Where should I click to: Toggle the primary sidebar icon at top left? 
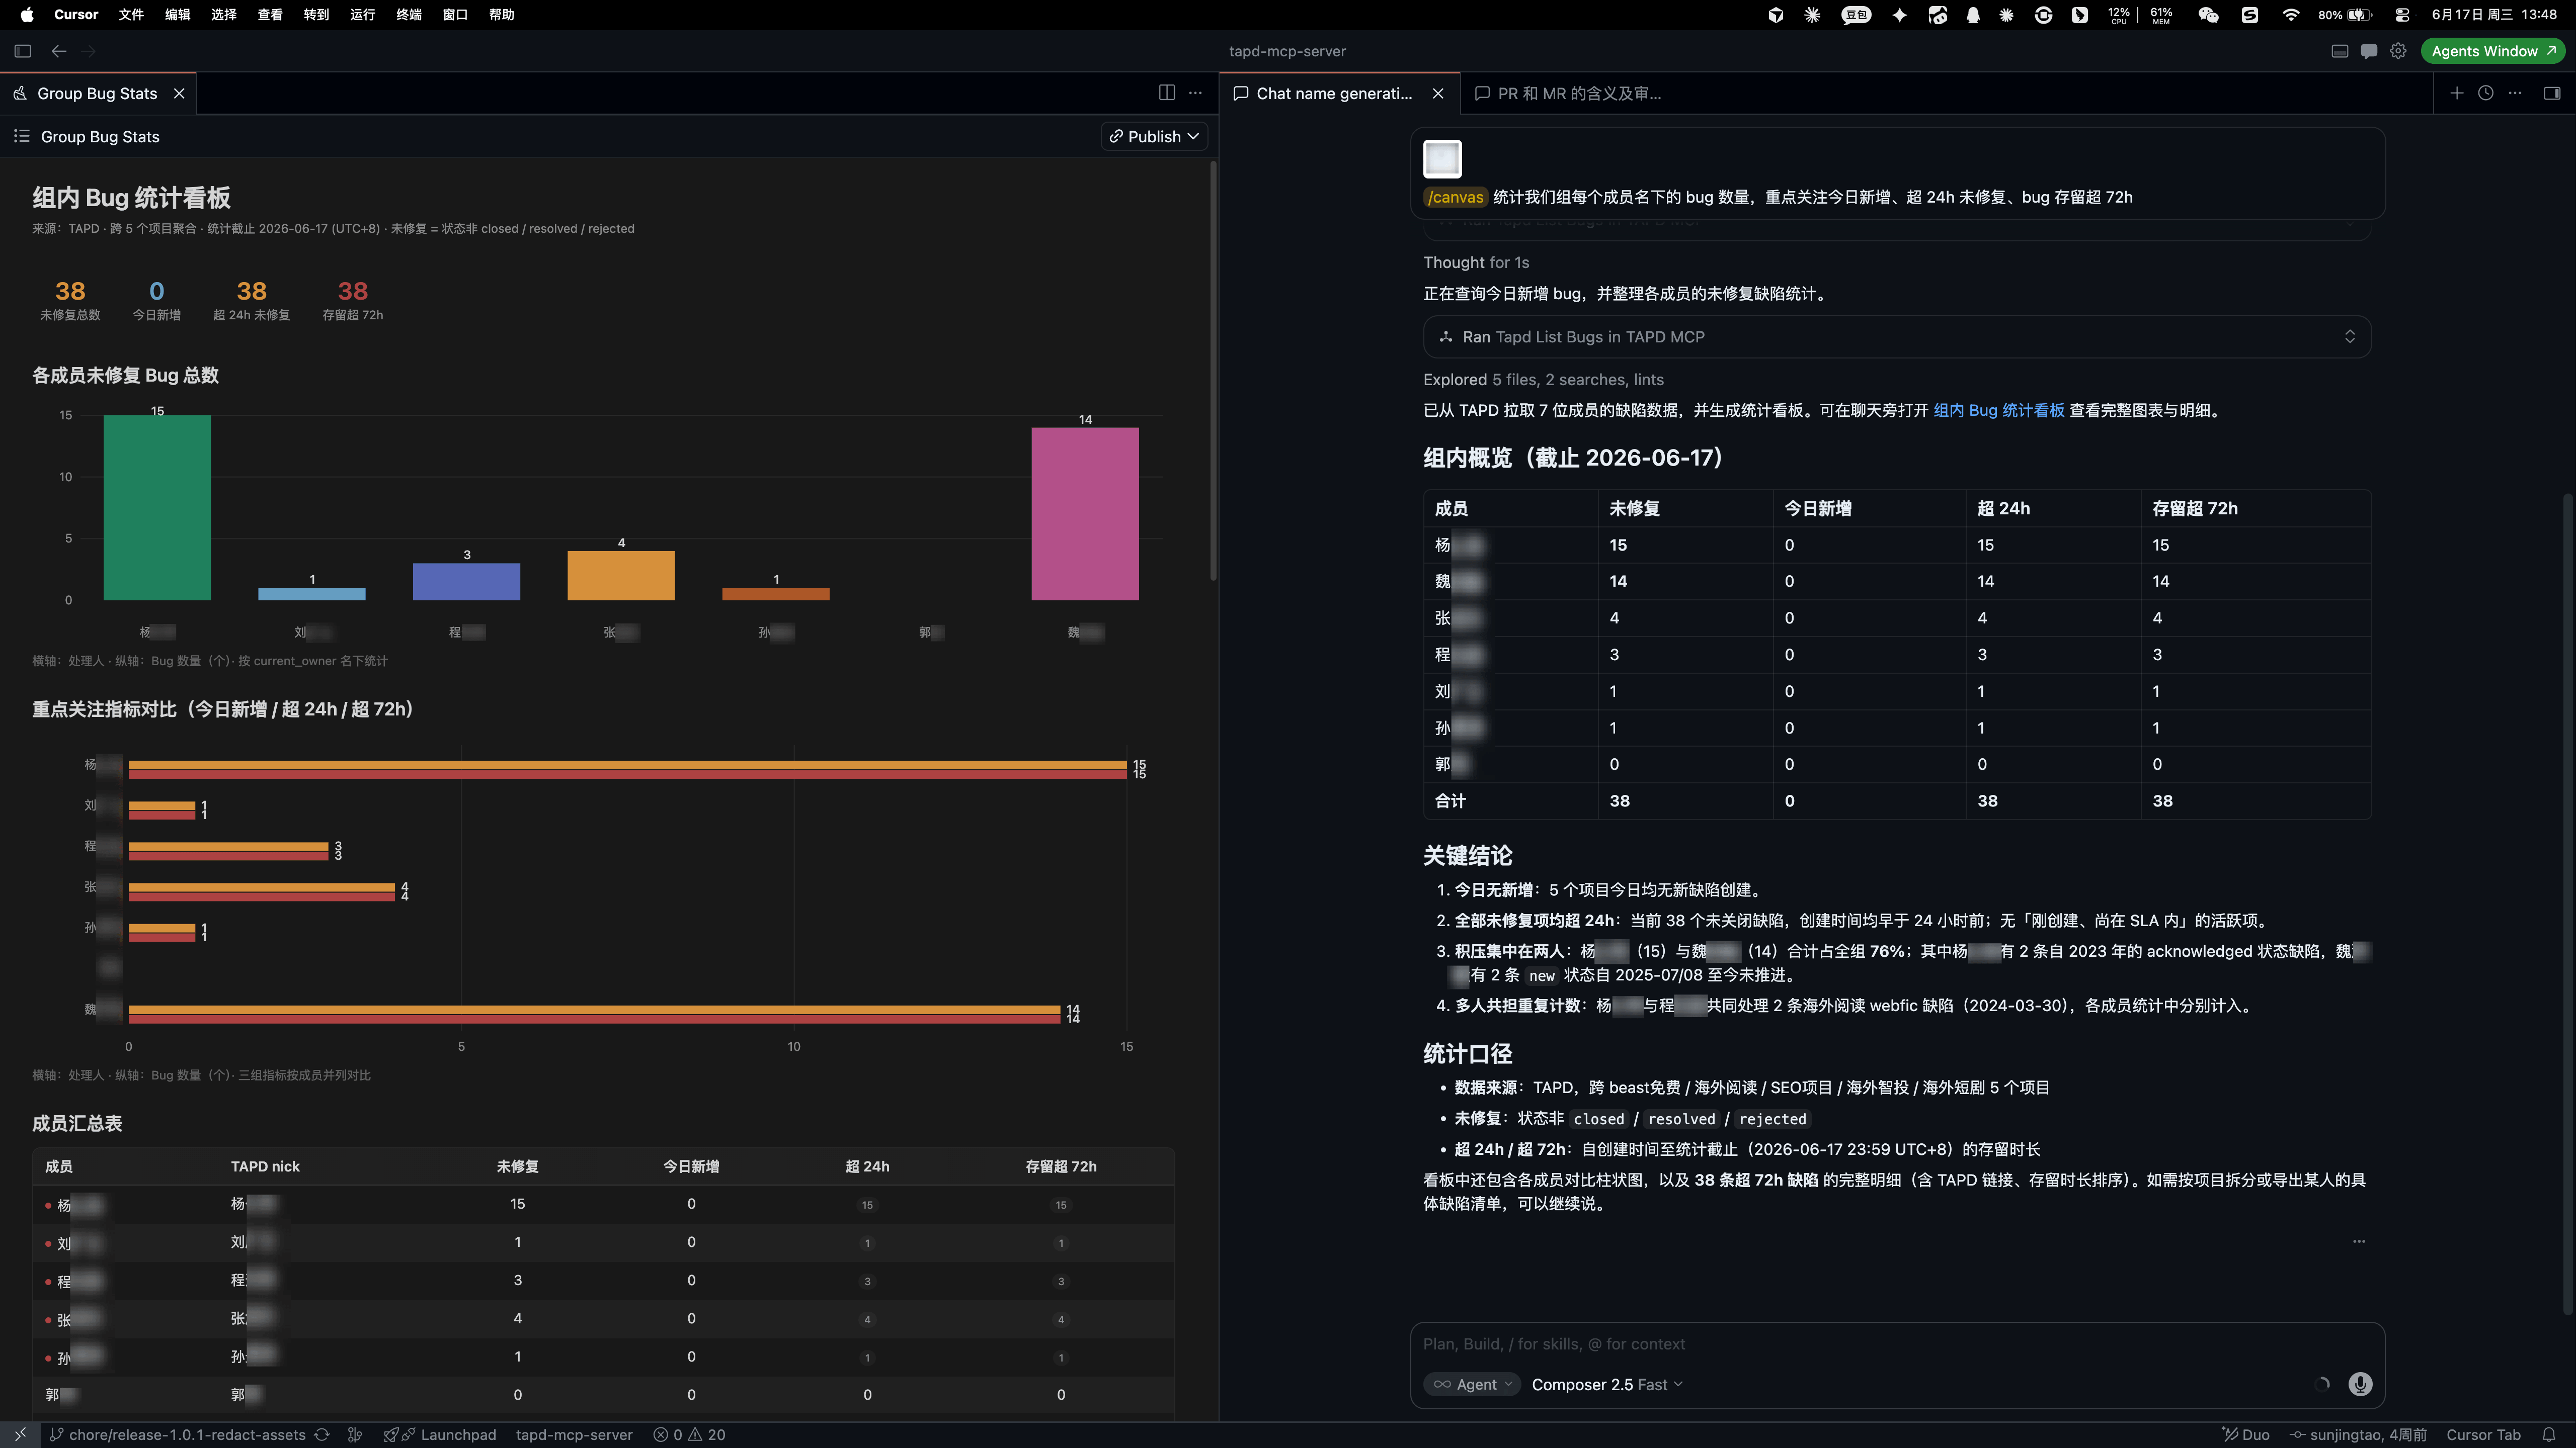(23, 51)
